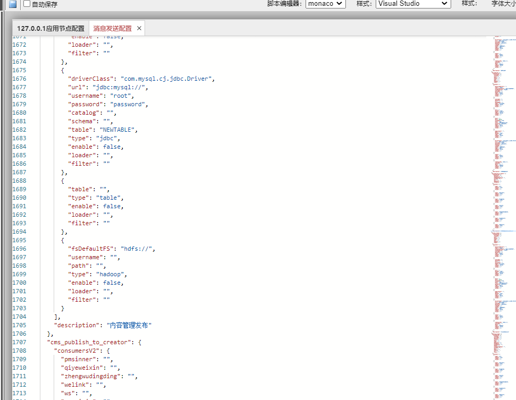Click line number 1676 in the gutter

19,79
